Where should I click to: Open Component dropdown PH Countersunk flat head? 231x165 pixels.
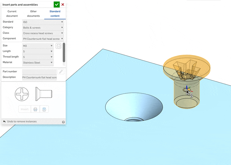43,39
